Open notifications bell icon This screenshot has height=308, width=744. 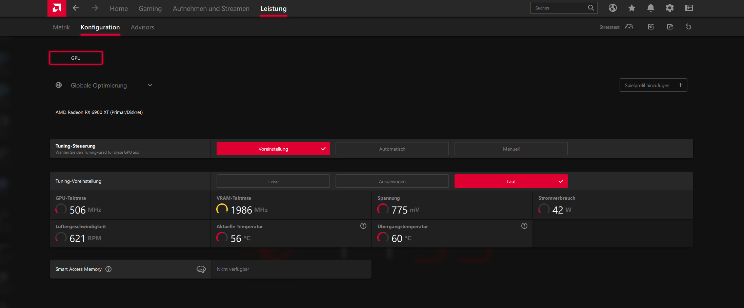coord(650,8)
